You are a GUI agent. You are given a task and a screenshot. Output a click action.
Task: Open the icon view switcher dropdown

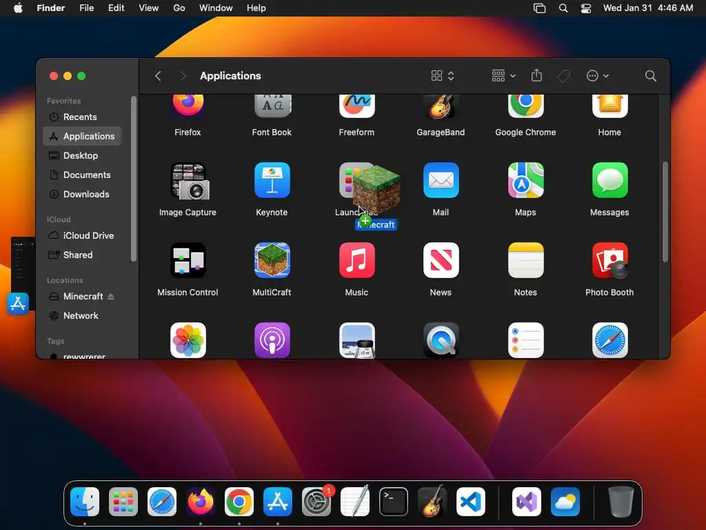pos(443,76)
